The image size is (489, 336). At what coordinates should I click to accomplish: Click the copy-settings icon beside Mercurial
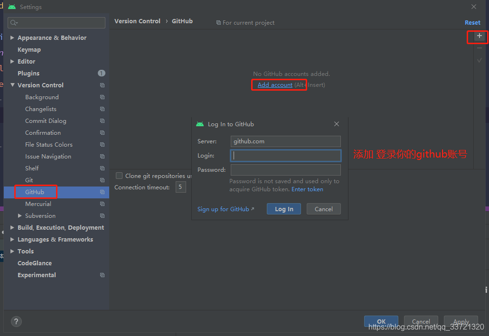click(102, 204)
